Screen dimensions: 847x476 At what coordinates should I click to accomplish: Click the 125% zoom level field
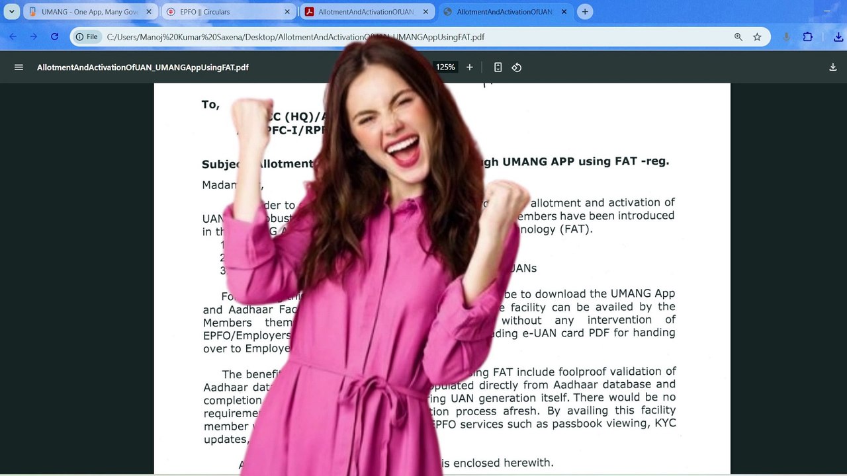coord(445,67)
